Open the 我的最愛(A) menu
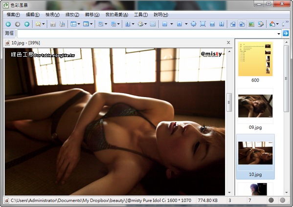The image size is (293, 207). click(117, 15)
